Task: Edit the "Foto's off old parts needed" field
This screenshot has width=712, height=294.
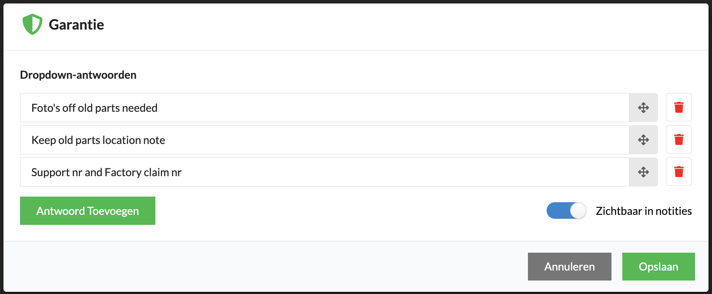Action: point(324,107)
